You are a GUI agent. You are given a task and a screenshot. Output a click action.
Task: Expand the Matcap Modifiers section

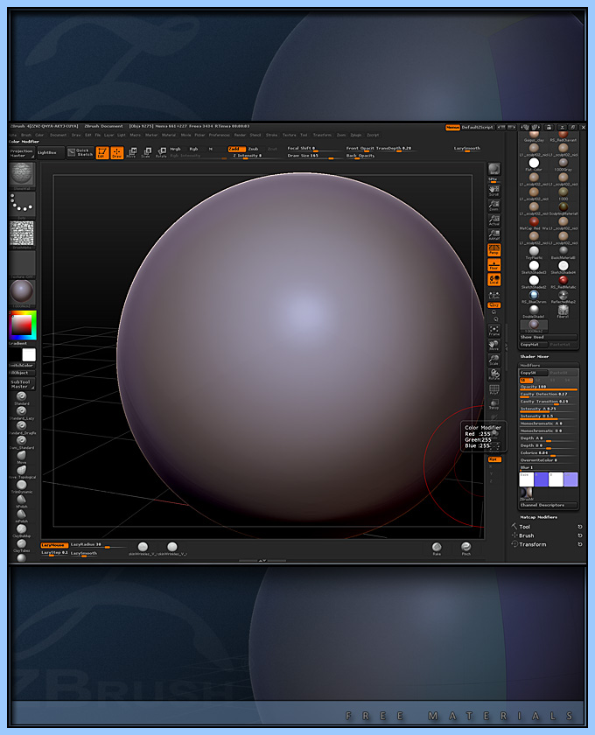click(x=539, y=517)
